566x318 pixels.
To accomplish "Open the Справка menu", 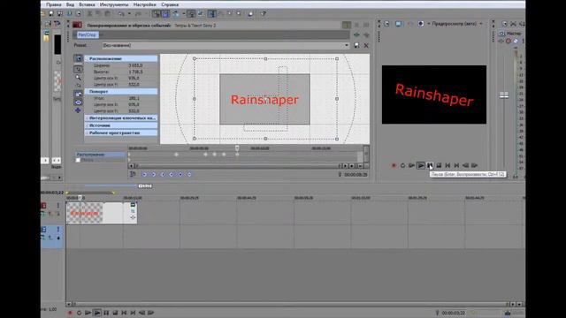I will point(170,4).
